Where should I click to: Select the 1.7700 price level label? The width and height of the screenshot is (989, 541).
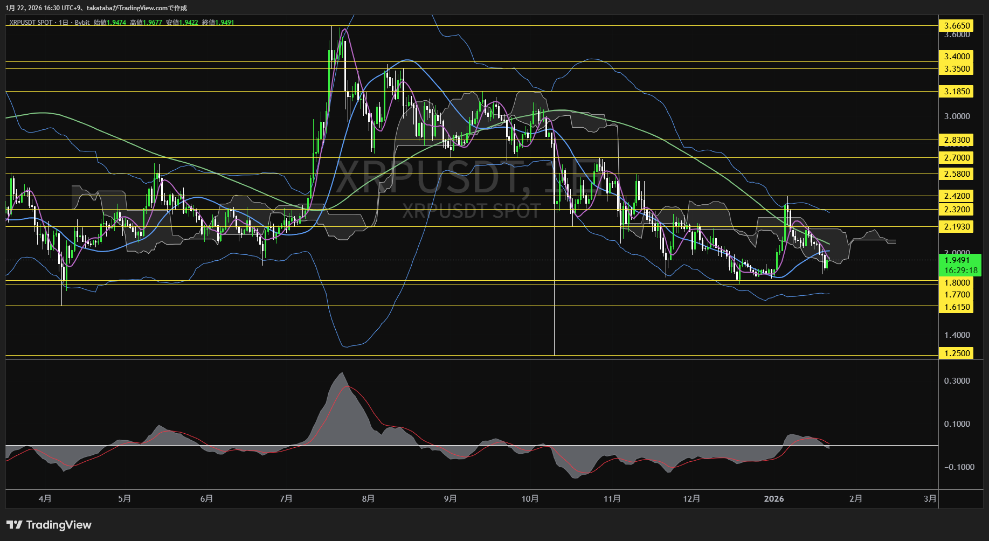pos(957,294)
